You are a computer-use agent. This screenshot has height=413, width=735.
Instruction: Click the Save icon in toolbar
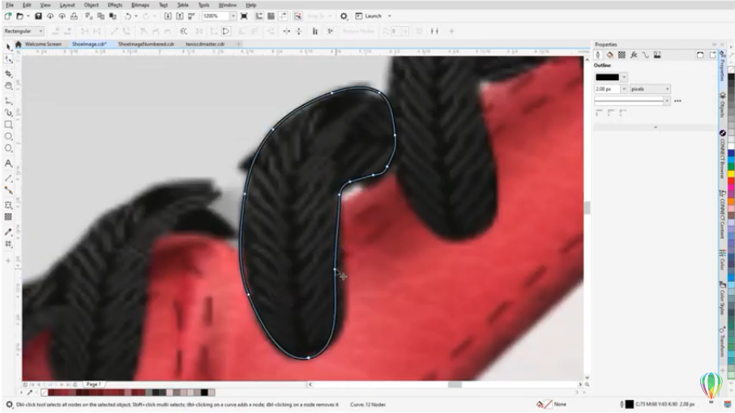(39, 16)
